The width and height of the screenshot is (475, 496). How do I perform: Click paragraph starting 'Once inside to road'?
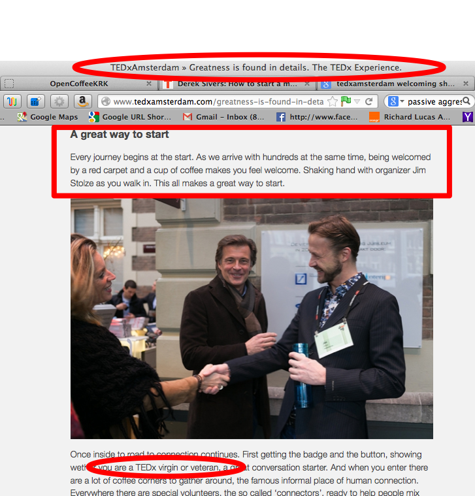click(249, 474)
